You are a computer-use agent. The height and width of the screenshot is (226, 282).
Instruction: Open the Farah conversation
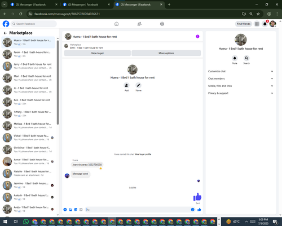tap(28, 54)
